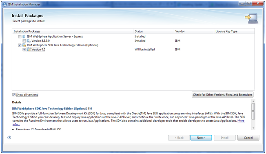Image resolution: width=266 pixels, height=154 pixels.
Task: Check the IBM WebSphere Application Server - Express checkbox
Action: 20,36
